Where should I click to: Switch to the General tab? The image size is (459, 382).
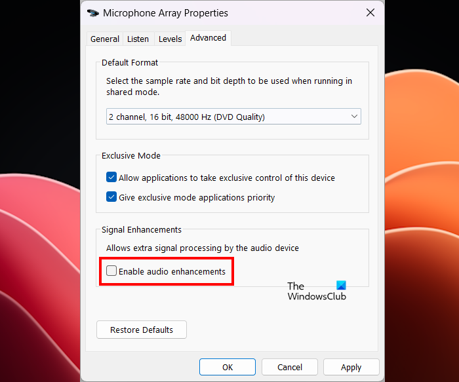click(105, 39)
